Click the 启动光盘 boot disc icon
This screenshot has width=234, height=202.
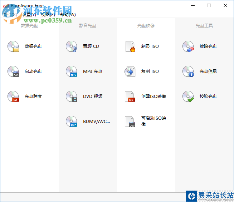coord(13,72)
